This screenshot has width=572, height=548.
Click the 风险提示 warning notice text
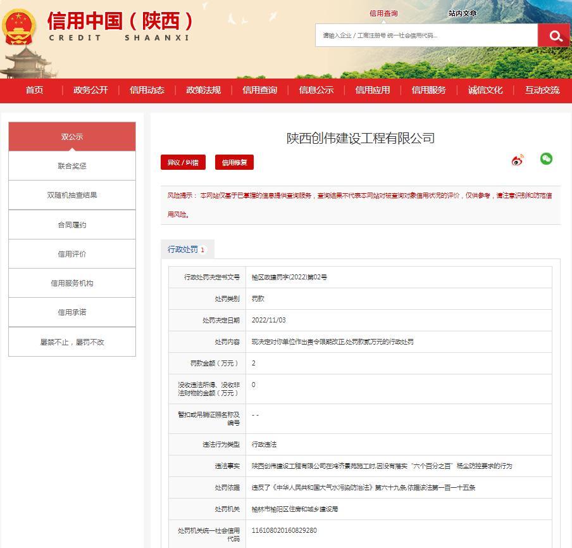click(x=359, y=205)
